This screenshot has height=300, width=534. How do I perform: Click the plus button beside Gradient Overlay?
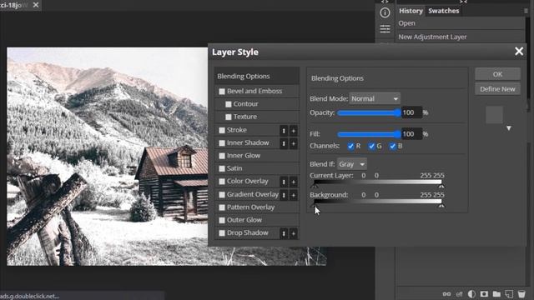293,195
